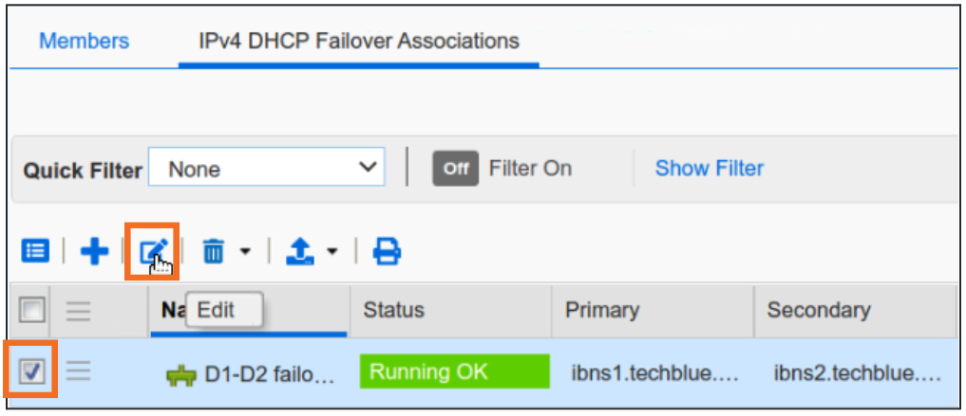Image resolution: width=966 pixels, height=416 pixels.
Task: Click the Show Filter link
Action: 709,169
